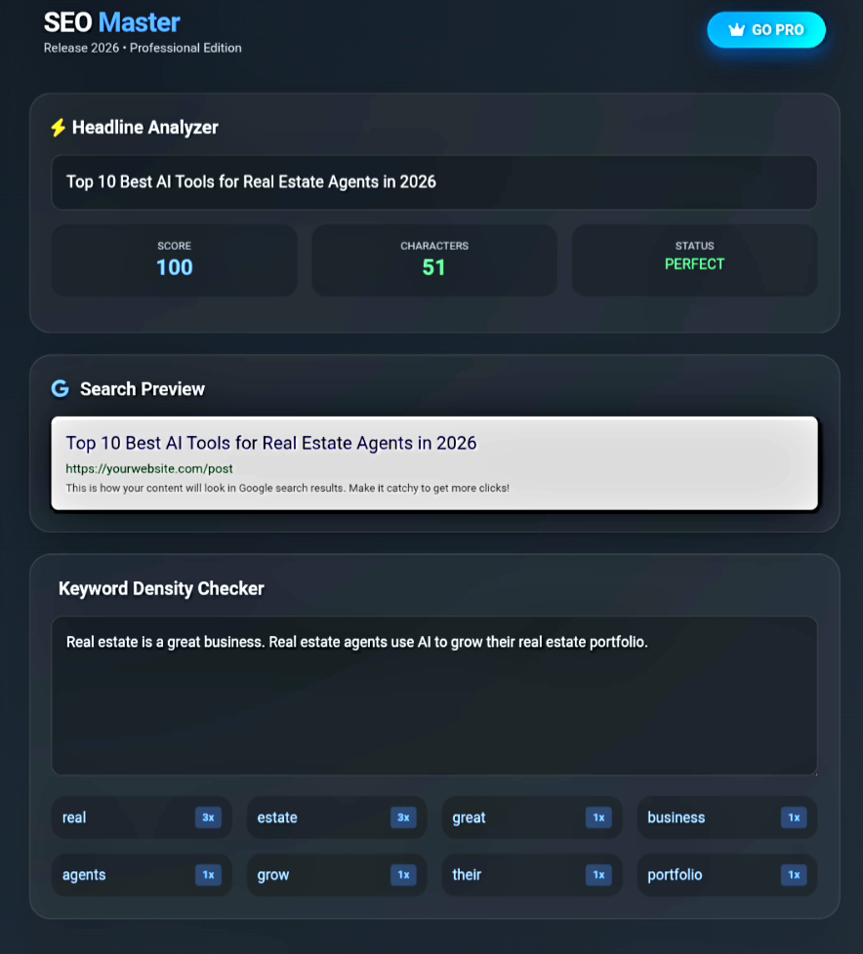Click the 3x badge next to keyword estate
Image resolution: width=863 pixels, height=954 pixels.
click(x=403, y=817)
